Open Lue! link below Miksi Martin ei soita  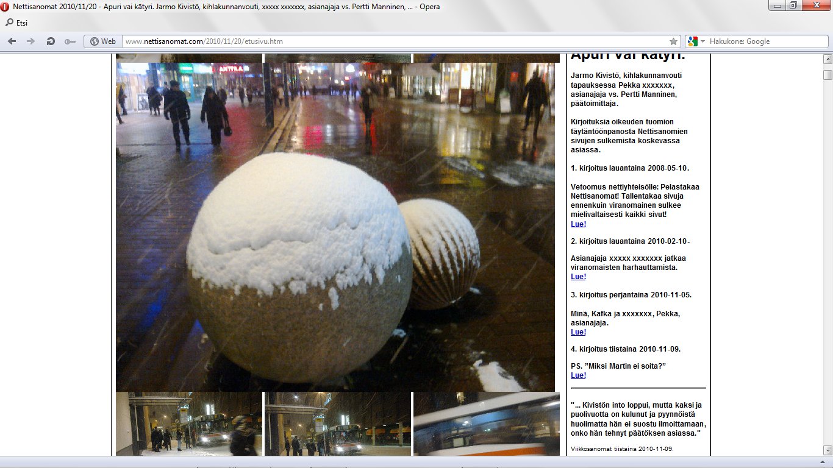tap(578, 375)
